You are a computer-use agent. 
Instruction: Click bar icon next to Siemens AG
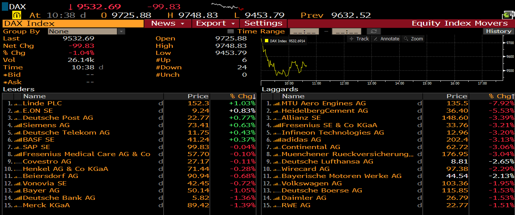[18, 125]
